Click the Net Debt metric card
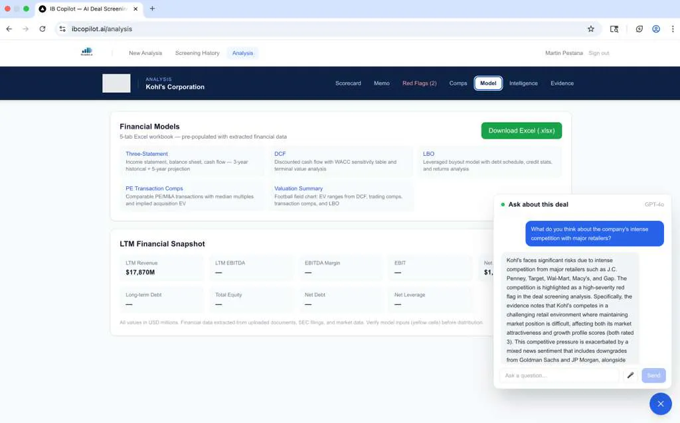 tap(341, 300)
